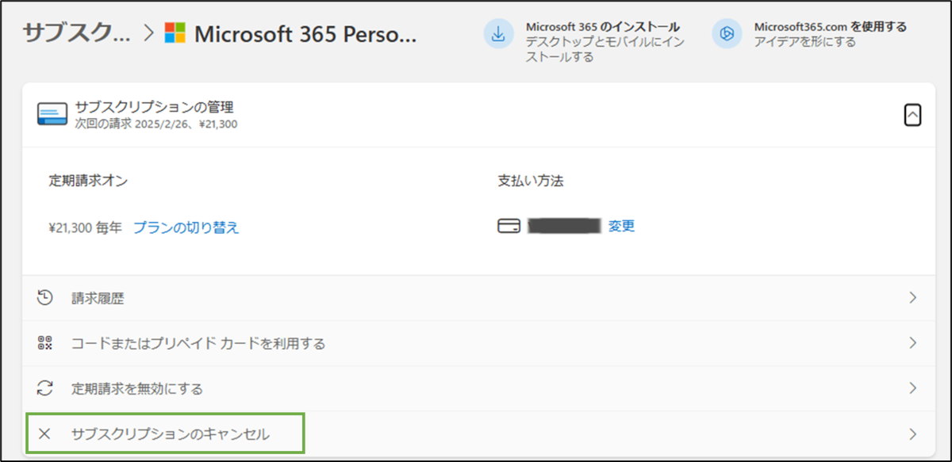This screenshot has width=952, height=462.
Task: Click the 支払い方法 label
Action: 531,180
